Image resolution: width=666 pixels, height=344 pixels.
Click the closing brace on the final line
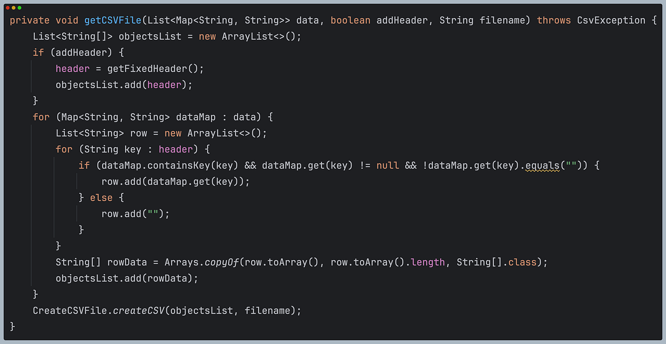point(11,326)
